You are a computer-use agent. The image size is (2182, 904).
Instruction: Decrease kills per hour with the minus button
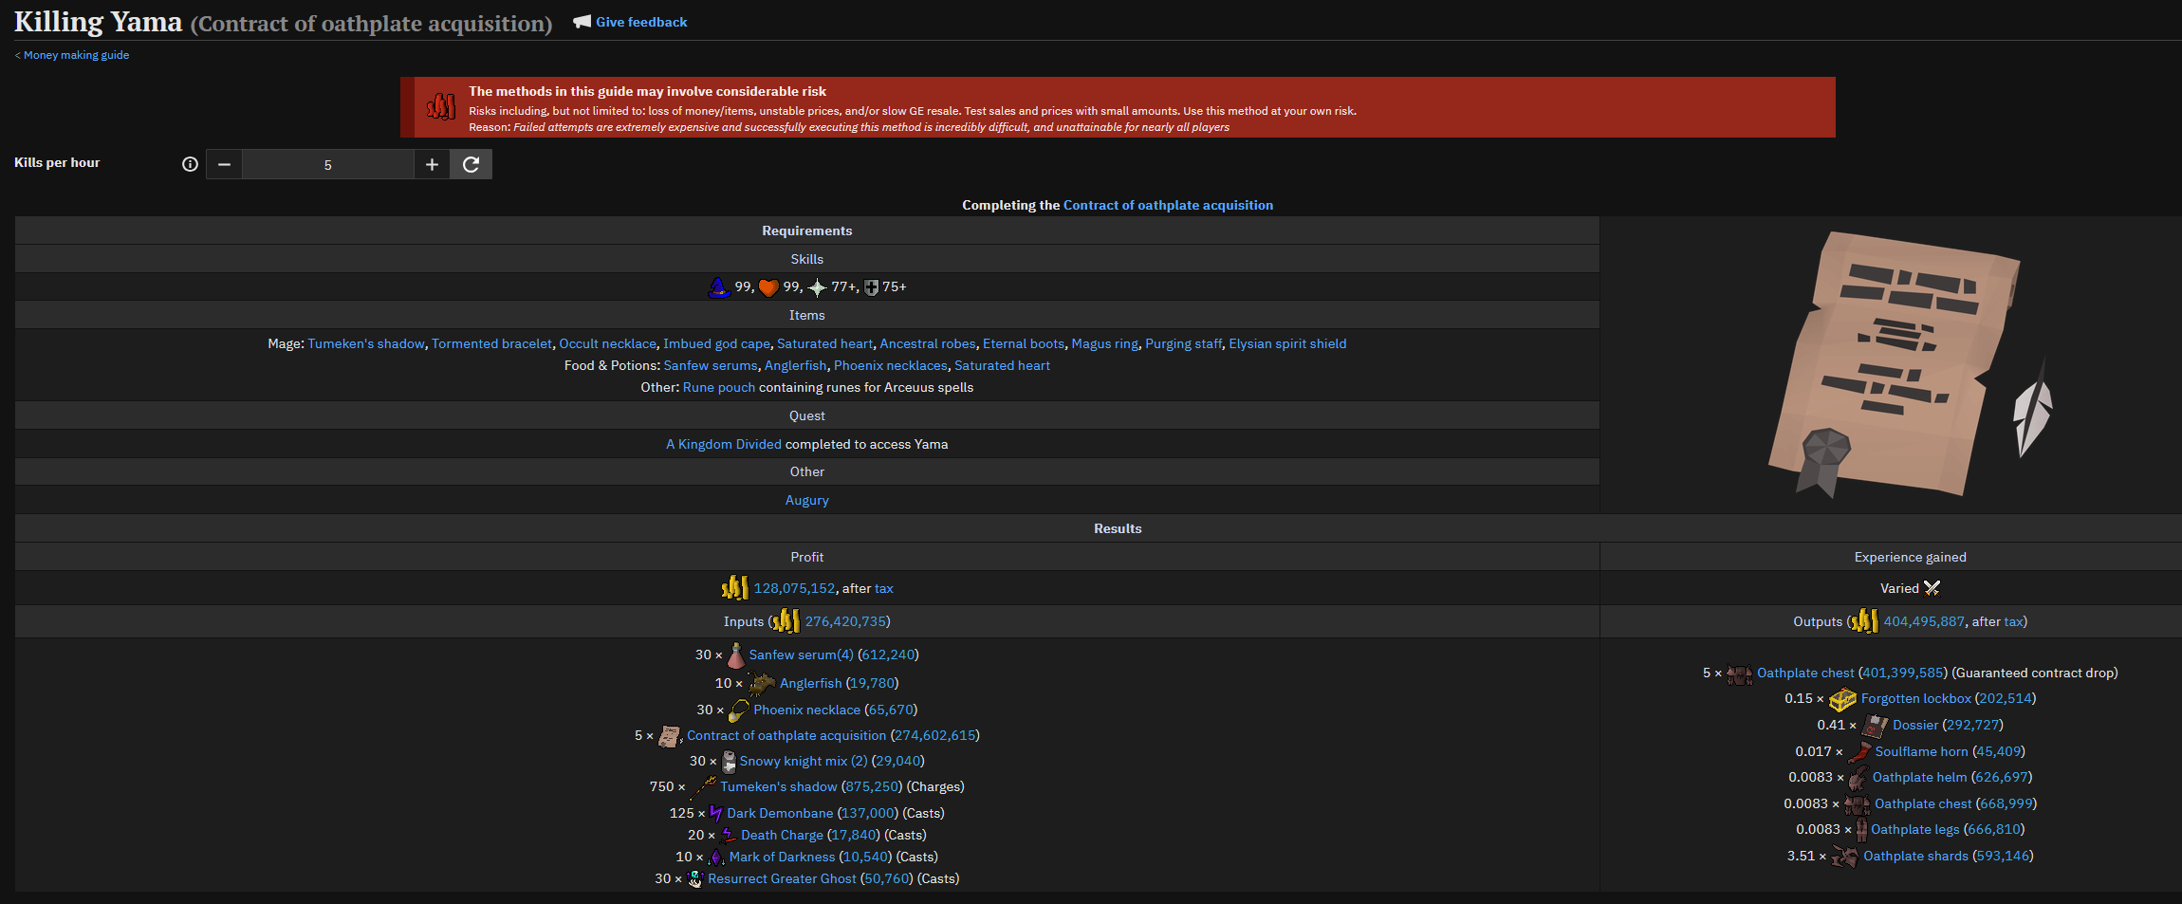224,164
